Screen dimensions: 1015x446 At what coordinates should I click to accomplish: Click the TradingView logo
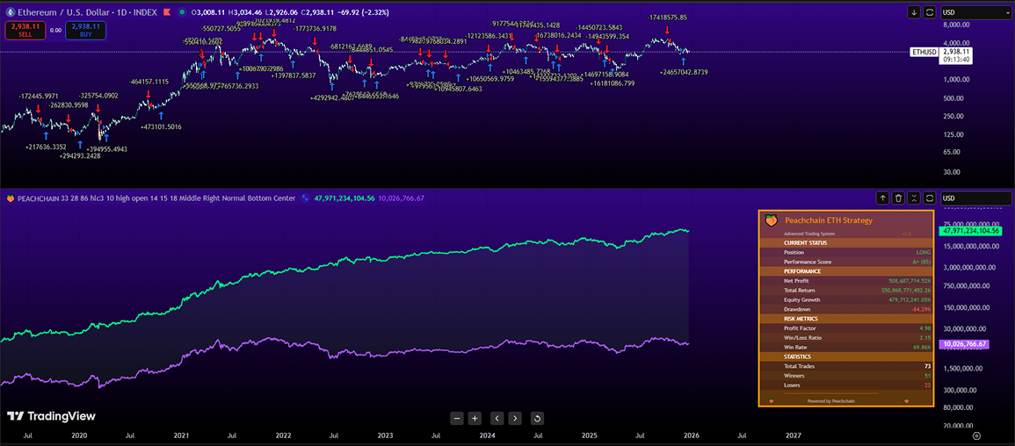pos(51,416)
